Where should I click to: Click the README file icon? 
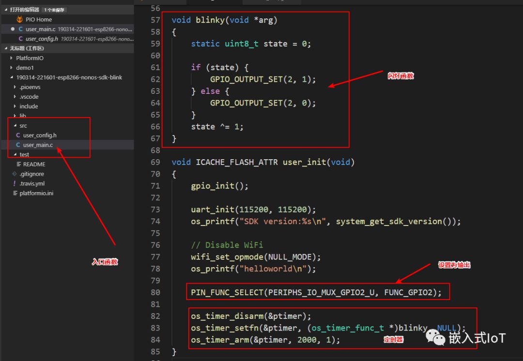(18, 164)
